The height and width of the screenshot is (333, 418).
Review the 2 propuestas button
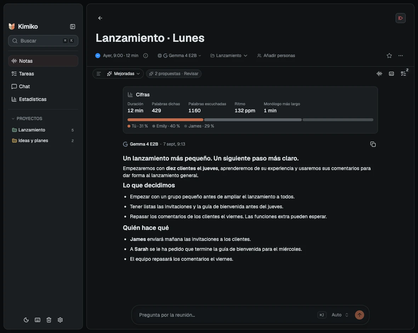(174, 74)
